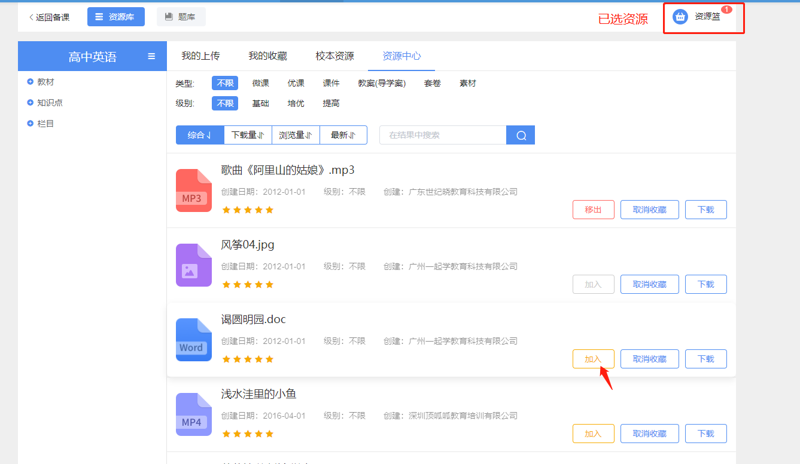Screen dimensions: 800x464
Task: Open the 资源篮 basket icon
Action: coord(680,17)
